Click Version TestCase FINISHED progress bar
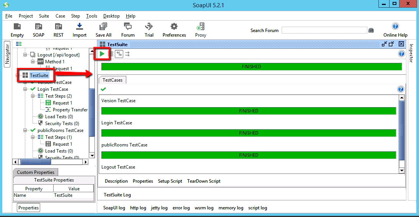The height and width of the screenshot is (217, 419). (248, 111)
